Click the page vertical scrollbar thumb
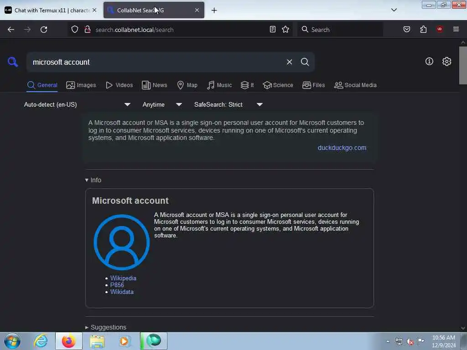 click(463, 66)
